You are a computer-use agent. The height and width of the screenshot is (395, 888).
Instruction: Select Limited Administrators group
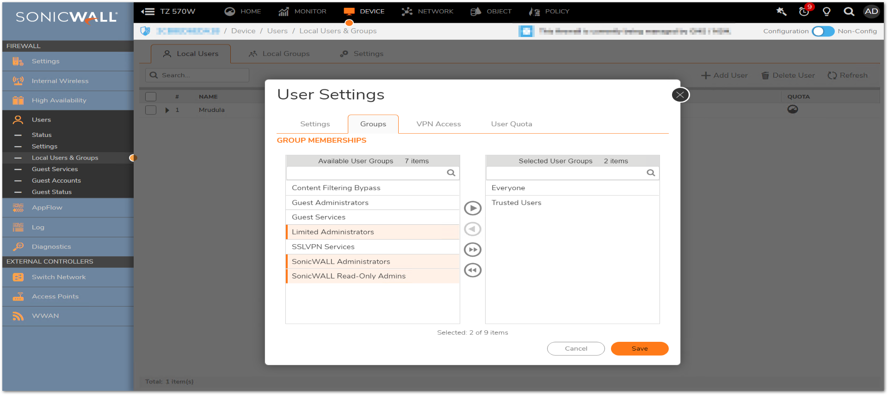pos(373,232)
